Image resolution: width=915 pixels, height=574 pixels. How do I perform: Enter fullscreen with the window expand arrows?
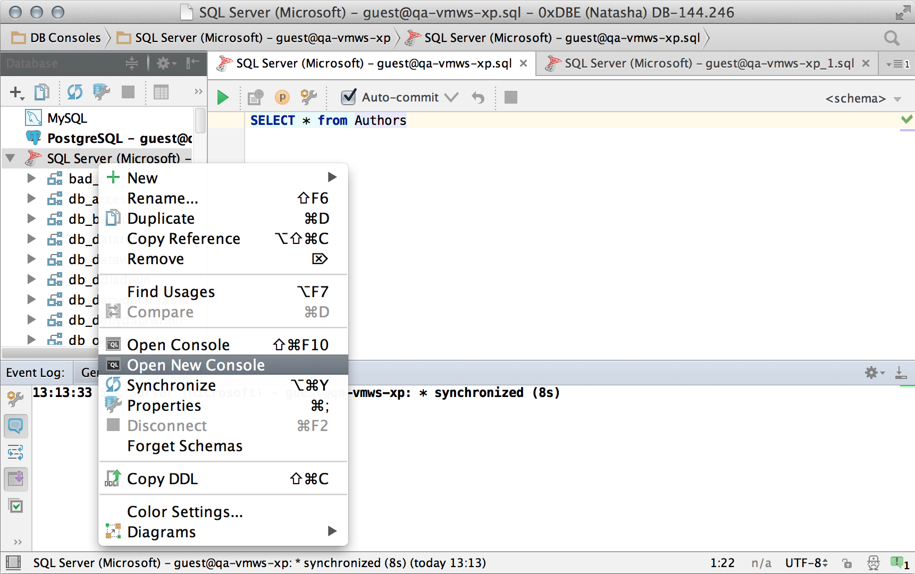coord(902,13)
